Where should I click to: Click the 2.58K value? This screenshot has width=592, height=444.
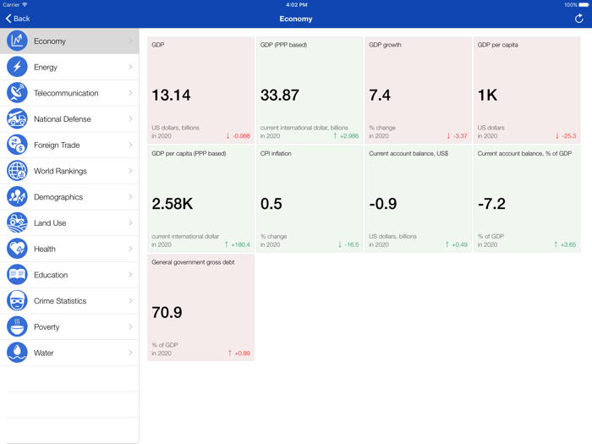pos(173,204)
